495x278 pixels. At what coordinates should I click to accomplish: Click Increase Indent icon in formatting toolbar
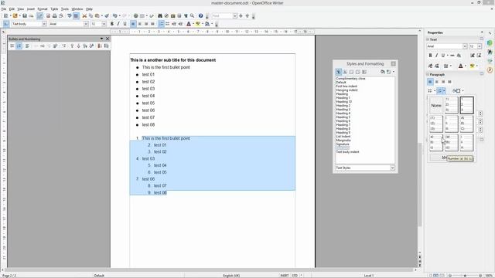pos(180,24)
